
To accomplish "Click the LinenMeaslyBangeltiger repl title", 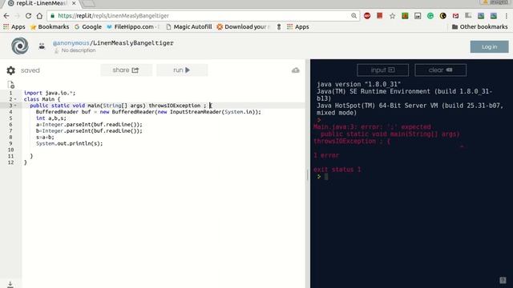I will point(133,43).
